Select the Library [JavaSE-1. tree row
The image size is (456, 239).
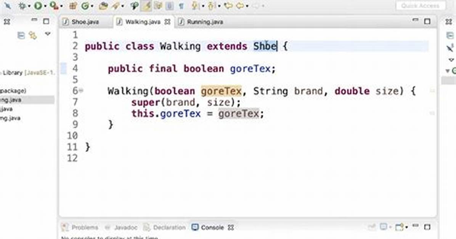27,73
